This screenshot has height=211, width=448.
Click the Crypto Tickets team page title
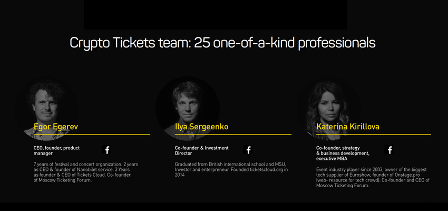(222, 43)
